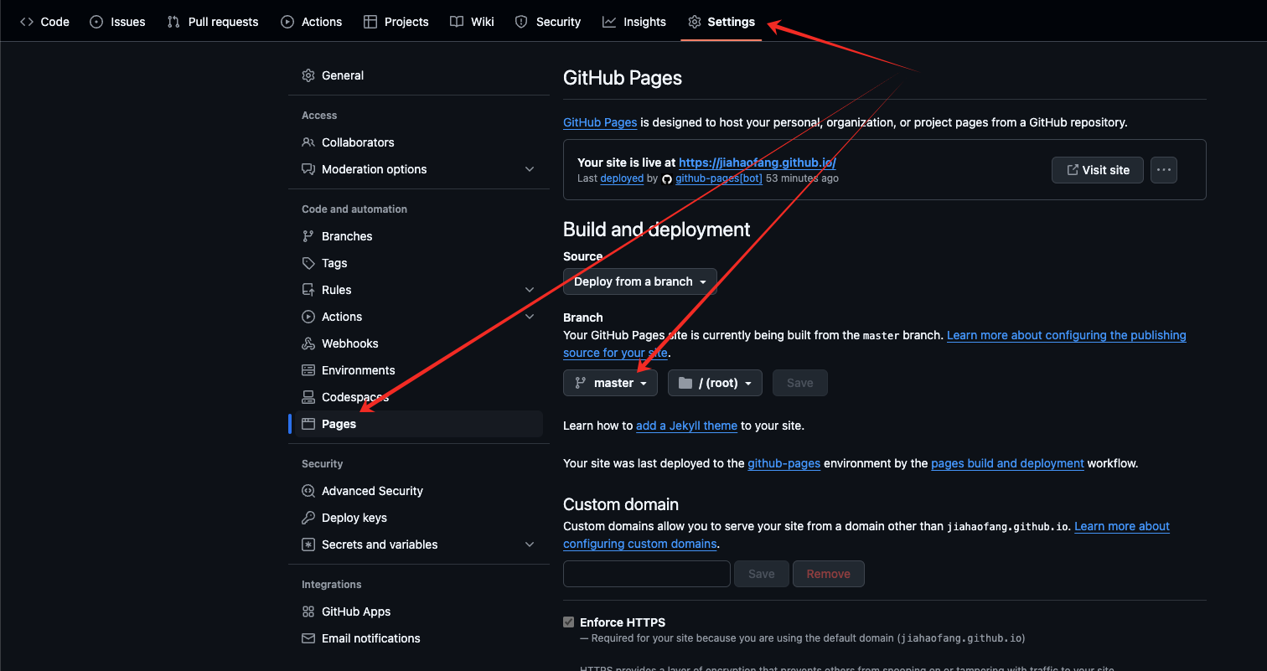Open the Projects tab

396,22
